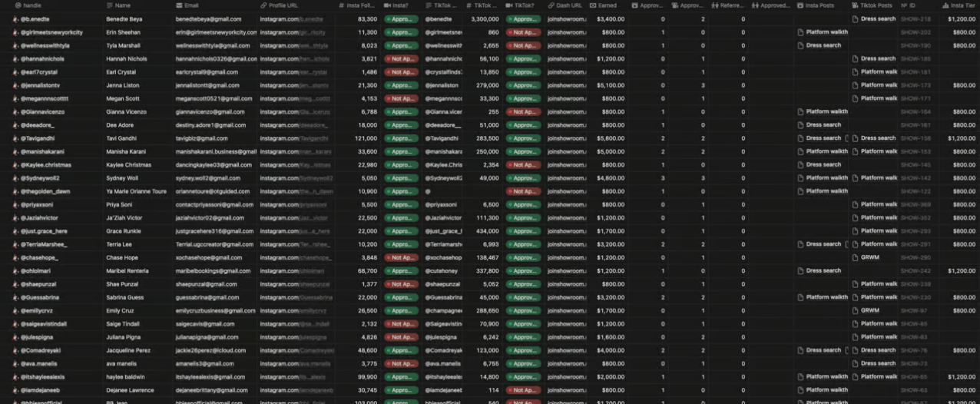Open email link benedtebeya@gmail.com

point(207,18)
